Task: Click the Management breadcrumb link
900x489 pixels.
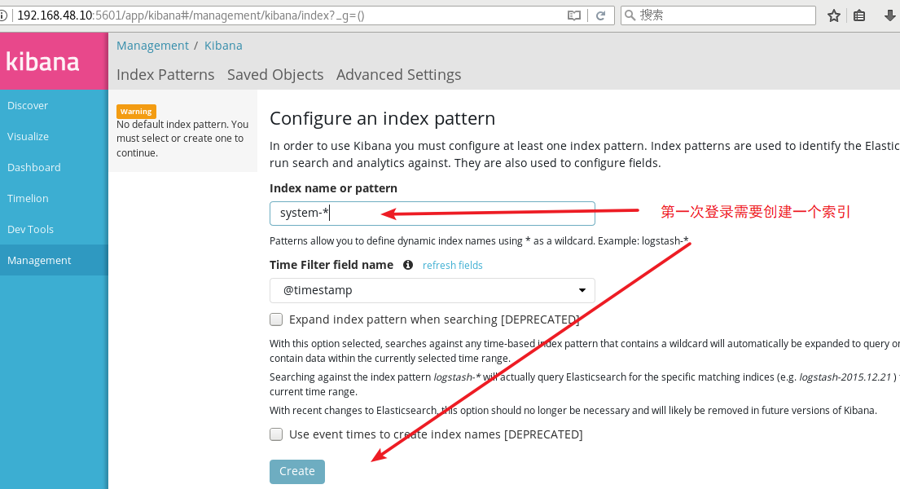Action: pyautogui.click(x=152, y=46)
